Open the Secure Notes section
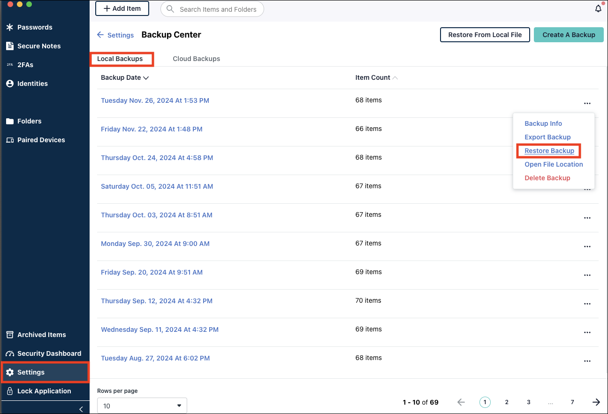The width and height of the screenshot is (608, 414). 40,46
